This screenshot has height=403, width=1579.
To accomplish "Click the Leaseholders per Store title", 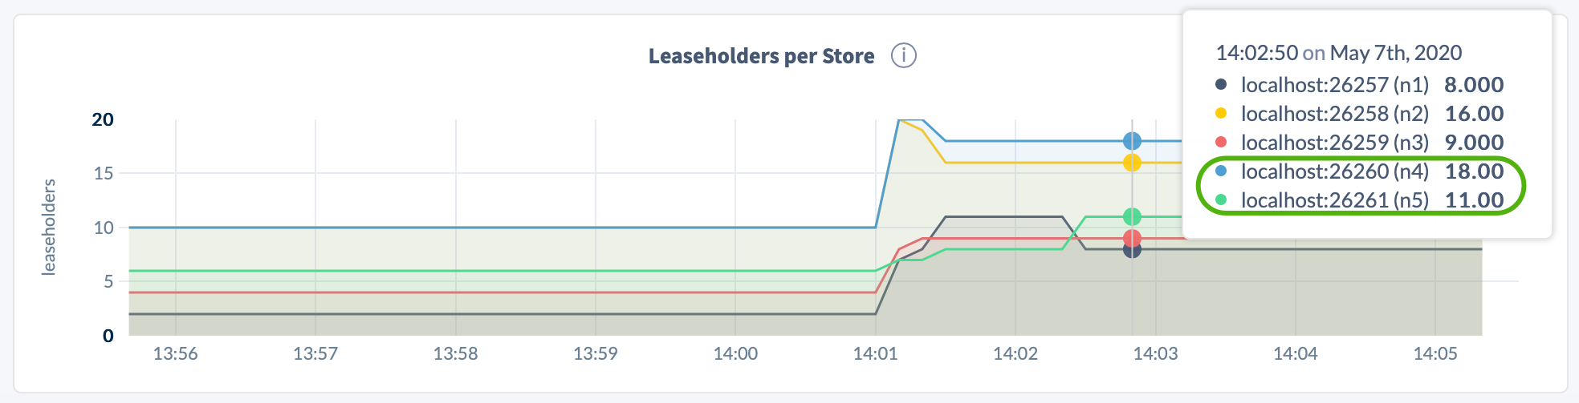I will tap(761, 56).
